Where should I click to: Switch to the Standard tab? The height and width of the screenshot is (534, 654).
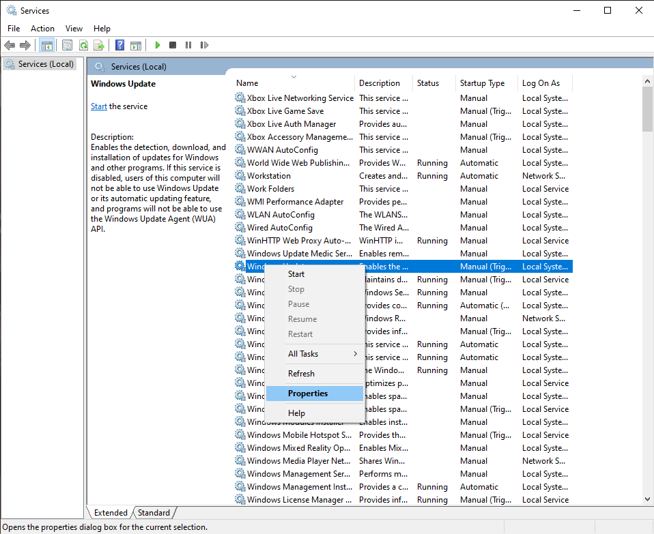[154, 512]
